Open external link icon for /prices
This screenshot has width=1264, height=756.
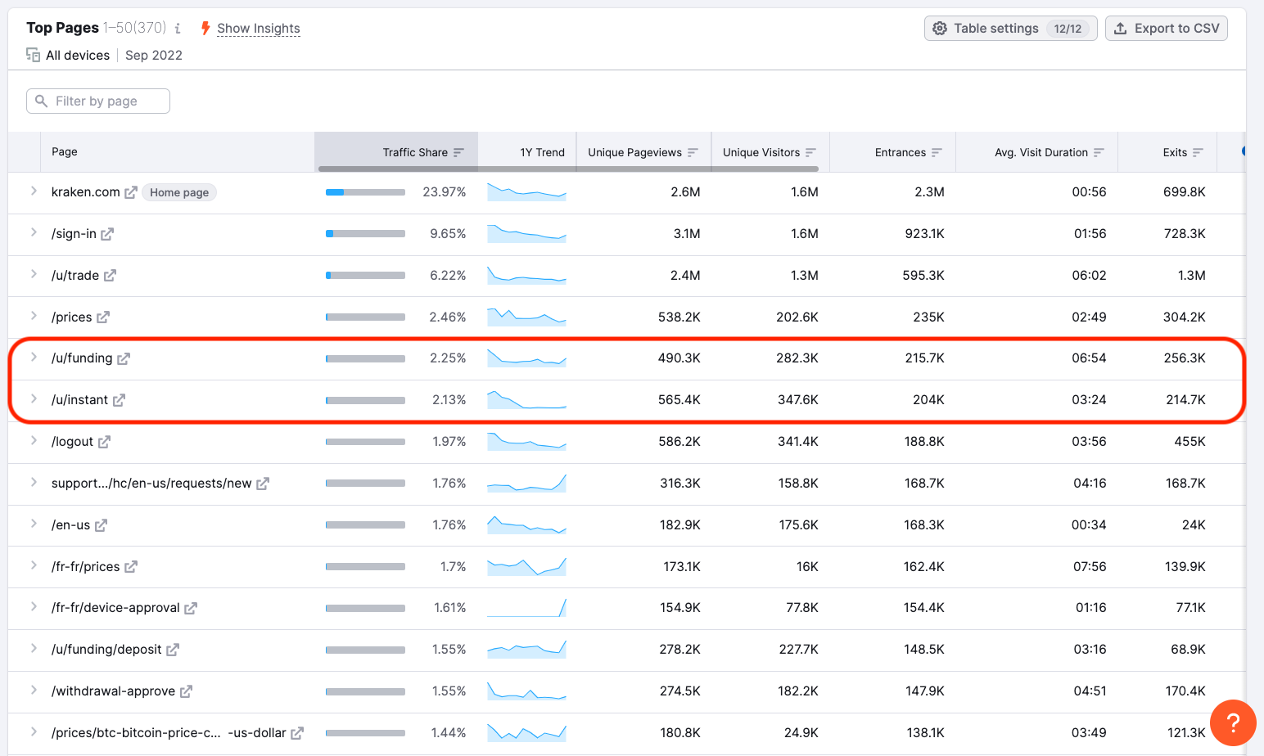(103, 317)
